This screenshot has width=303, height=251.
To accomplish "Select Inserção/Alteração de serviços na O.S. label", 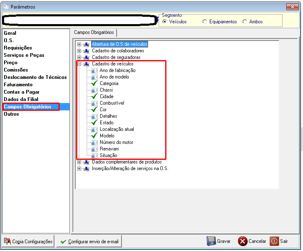I will pyautogui.click(x=130, y=168).
